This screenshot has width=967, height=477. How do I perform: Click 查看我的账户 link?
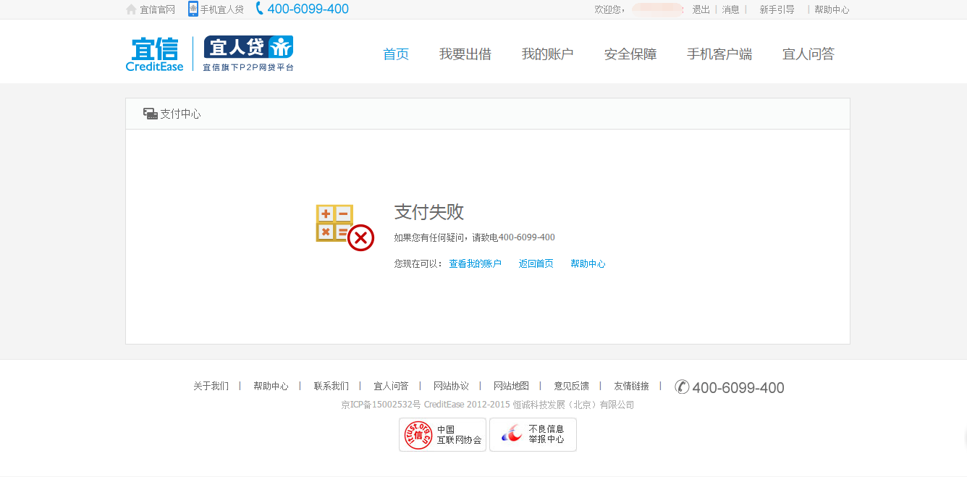coord(475,264)
